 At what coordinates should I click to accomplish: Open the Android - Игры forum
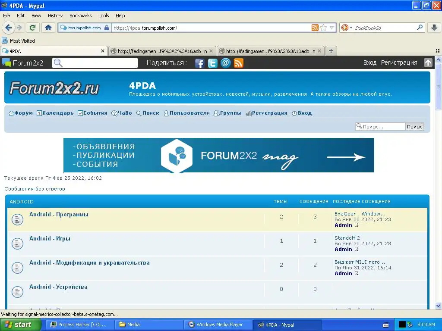[x=50, y=239]
